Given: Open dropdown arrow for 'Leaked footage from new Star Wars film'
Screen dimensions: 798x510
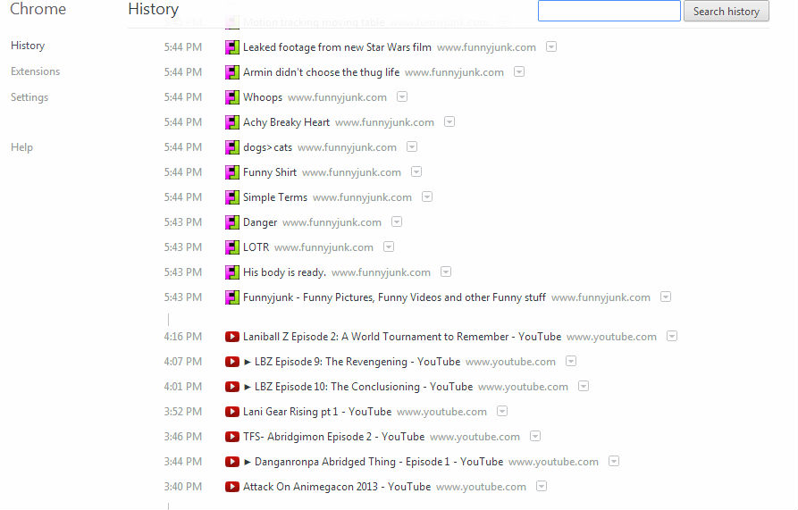Looking at the screenshot, I should coord(551,46).
